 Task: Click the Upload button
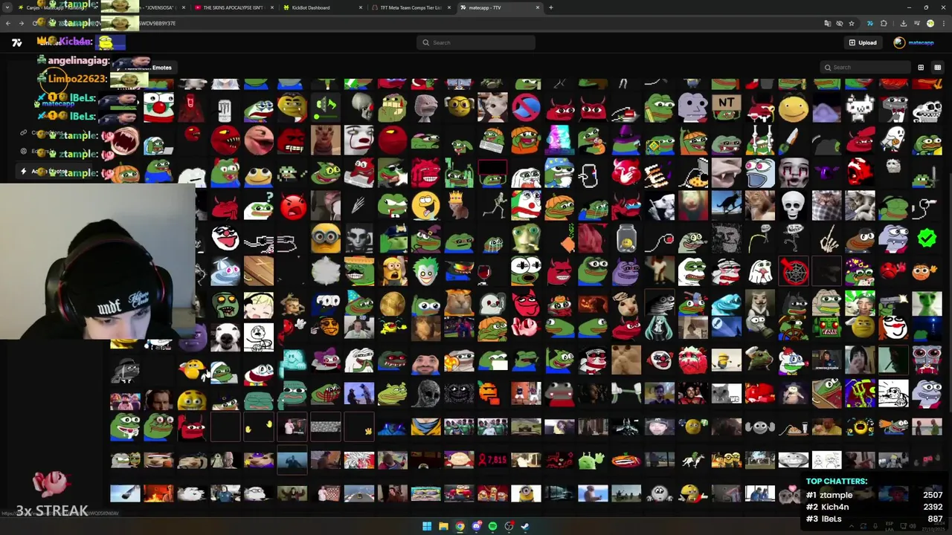[x=863, y=42]
